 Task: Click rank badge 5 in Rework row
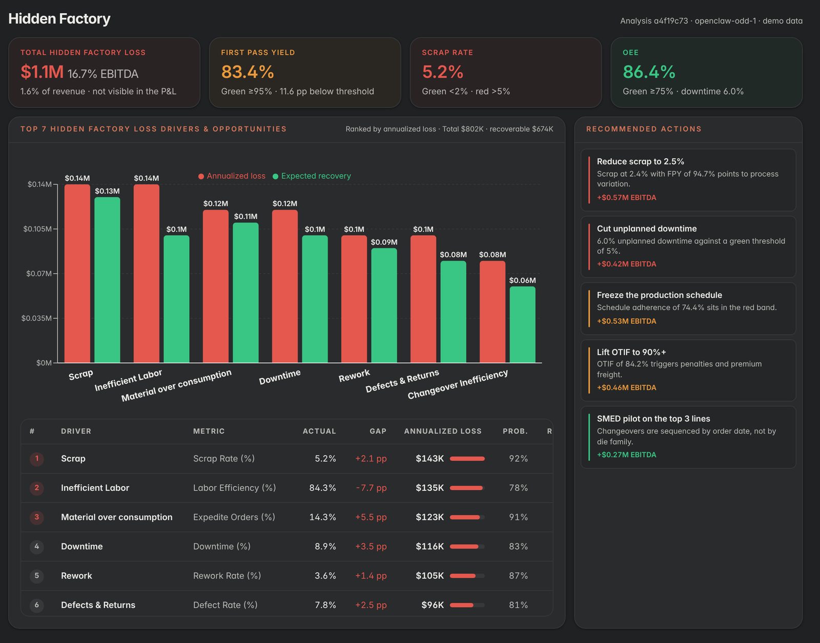(x=36, y=575)
